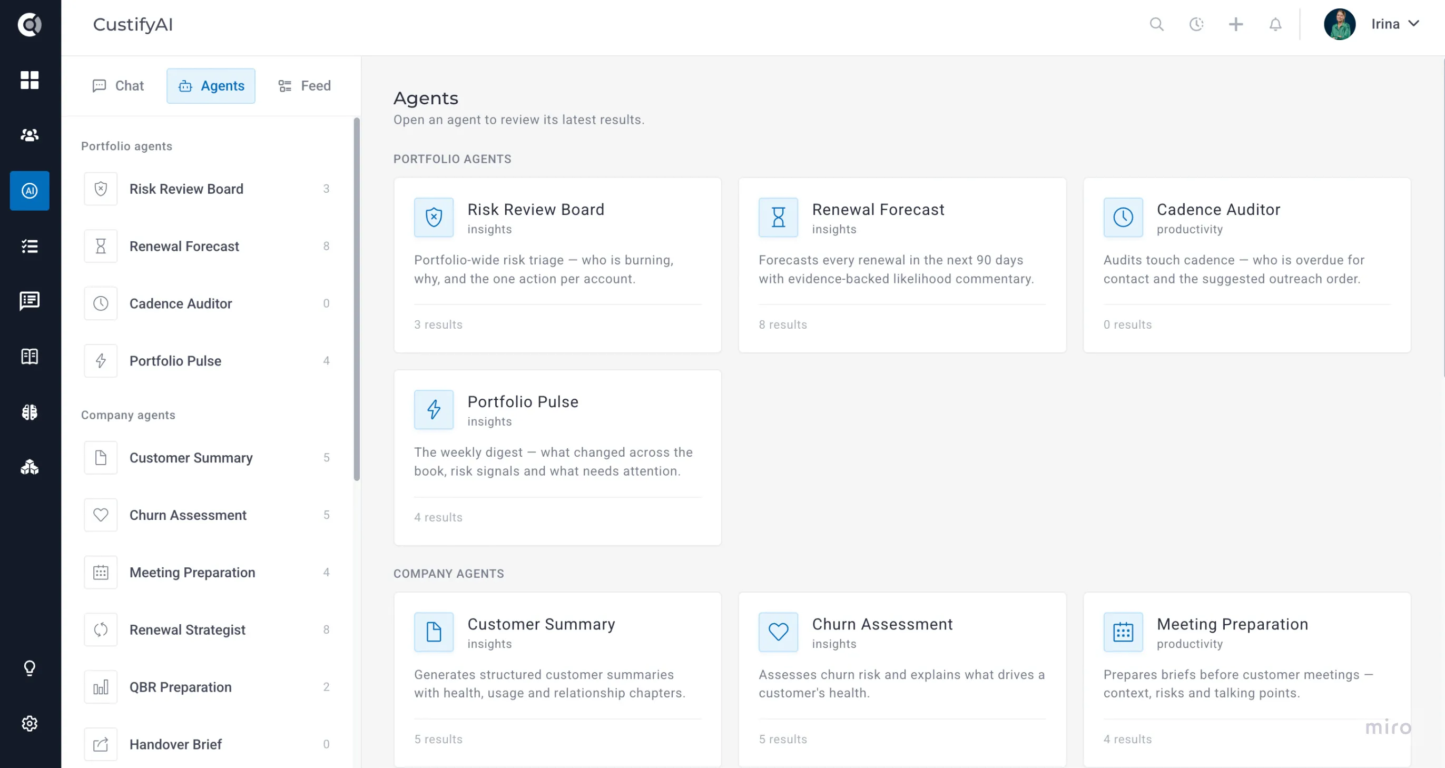Viewport: 1445px width, 768px height.
Task: Select Handover Brief in the agent list
Action: 208,744
